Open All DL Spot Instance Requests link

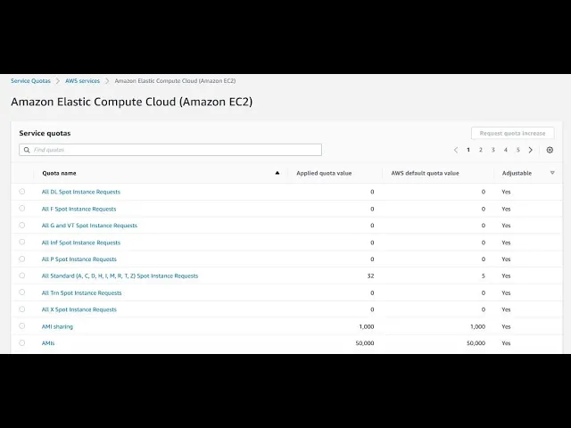[x=81, y=192]
